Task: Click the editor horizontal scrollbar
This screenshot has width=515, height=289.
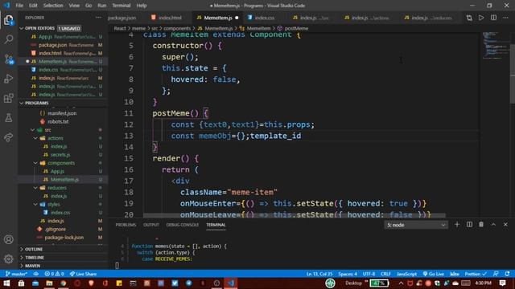Action: pyautogui.click(x=295, y=215)
